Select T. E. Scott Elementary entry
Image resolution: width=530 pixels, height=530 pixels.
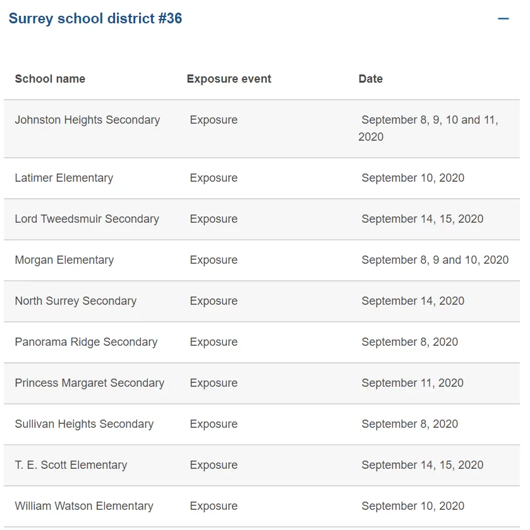tap(71, 465)
